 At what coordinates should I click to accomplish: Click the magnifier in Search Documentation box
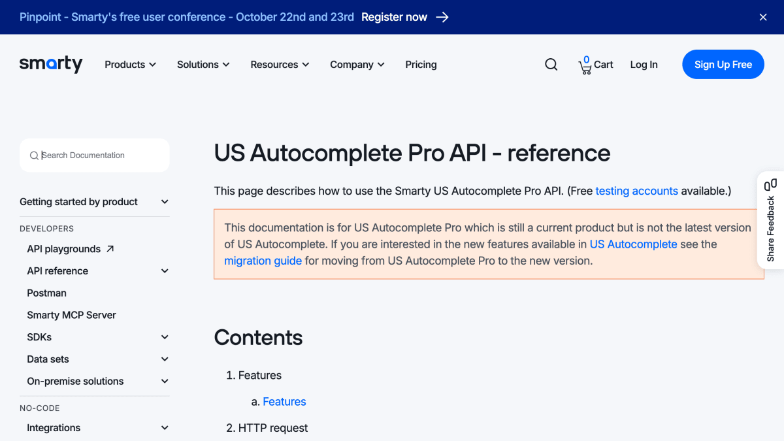(x=34, y=155)
